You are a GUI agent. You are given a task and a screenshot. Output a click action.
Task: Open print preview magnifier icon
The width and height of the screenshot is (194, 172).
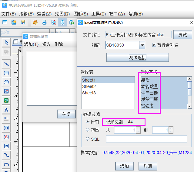[53, 22]
